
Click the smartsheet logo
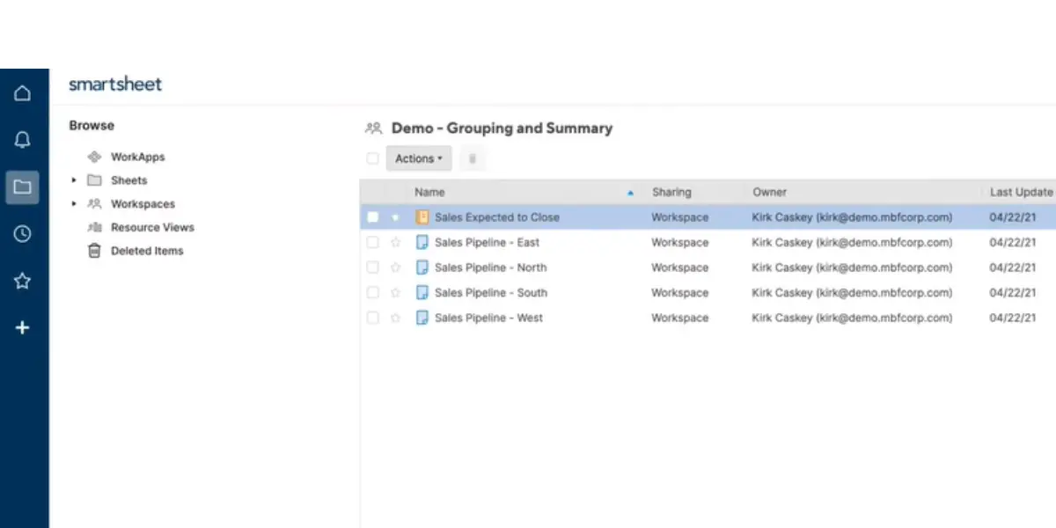115,84
